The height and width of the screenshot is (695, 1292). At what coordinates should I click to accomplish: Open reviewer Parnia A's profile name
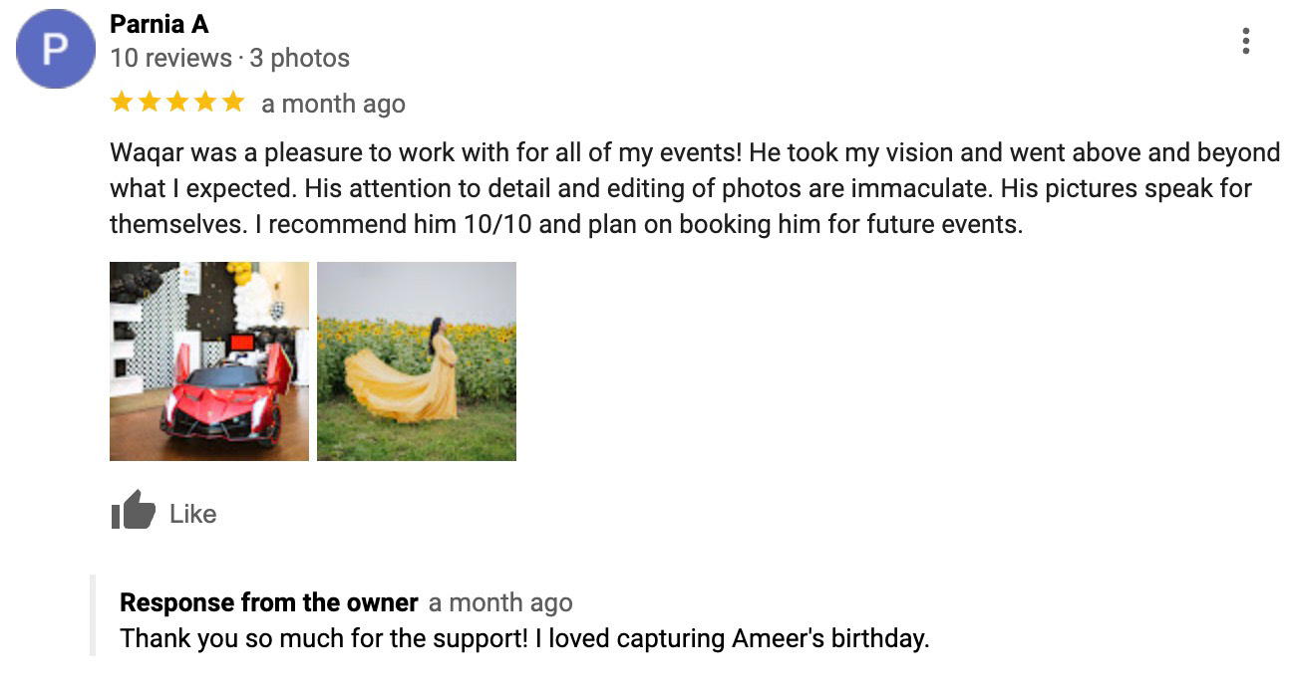point(159,24)
